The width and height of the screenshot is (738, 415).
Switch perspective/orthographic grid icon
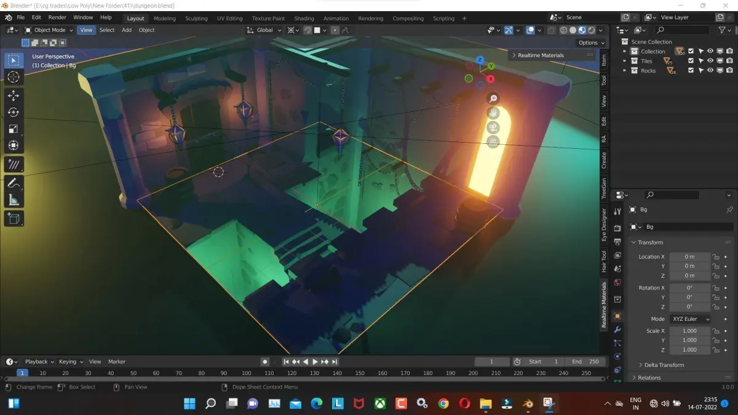tap(493, 143)
